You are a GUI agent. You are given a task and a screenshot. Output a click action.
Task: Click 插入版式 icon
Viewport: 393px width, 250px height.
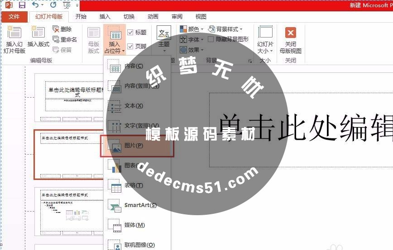click(38, 37)
